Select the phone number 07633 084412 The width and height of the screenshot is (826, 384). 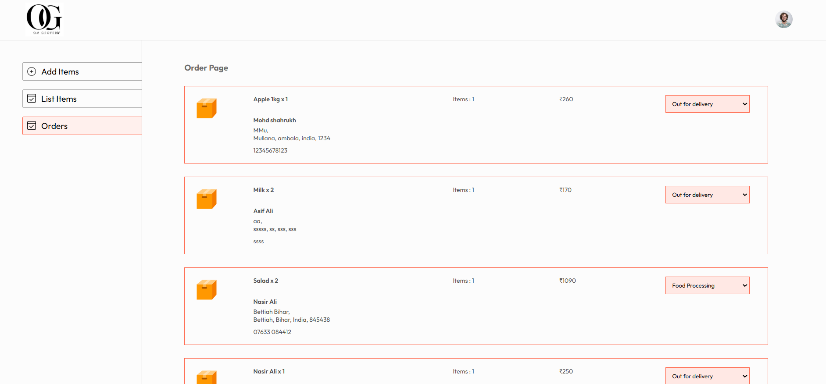(x=272, y=332)
